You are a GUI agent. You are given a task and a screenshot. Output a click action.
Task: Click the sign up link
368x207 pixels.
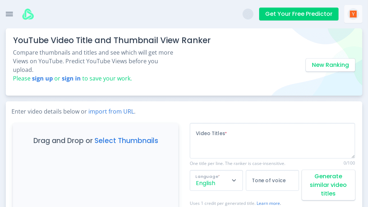pos(42,78)
